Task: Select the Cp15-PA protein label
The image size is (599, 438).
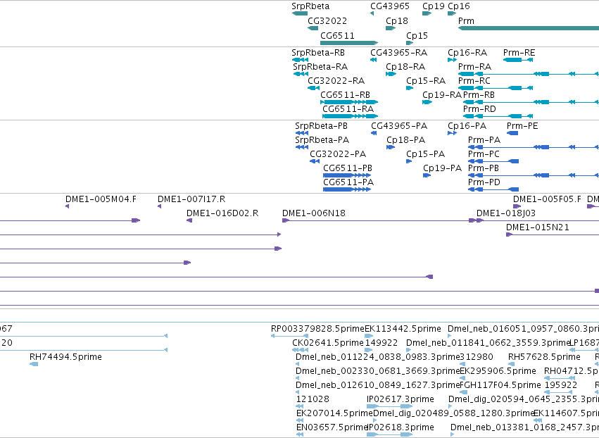Action: coord(426,154)
